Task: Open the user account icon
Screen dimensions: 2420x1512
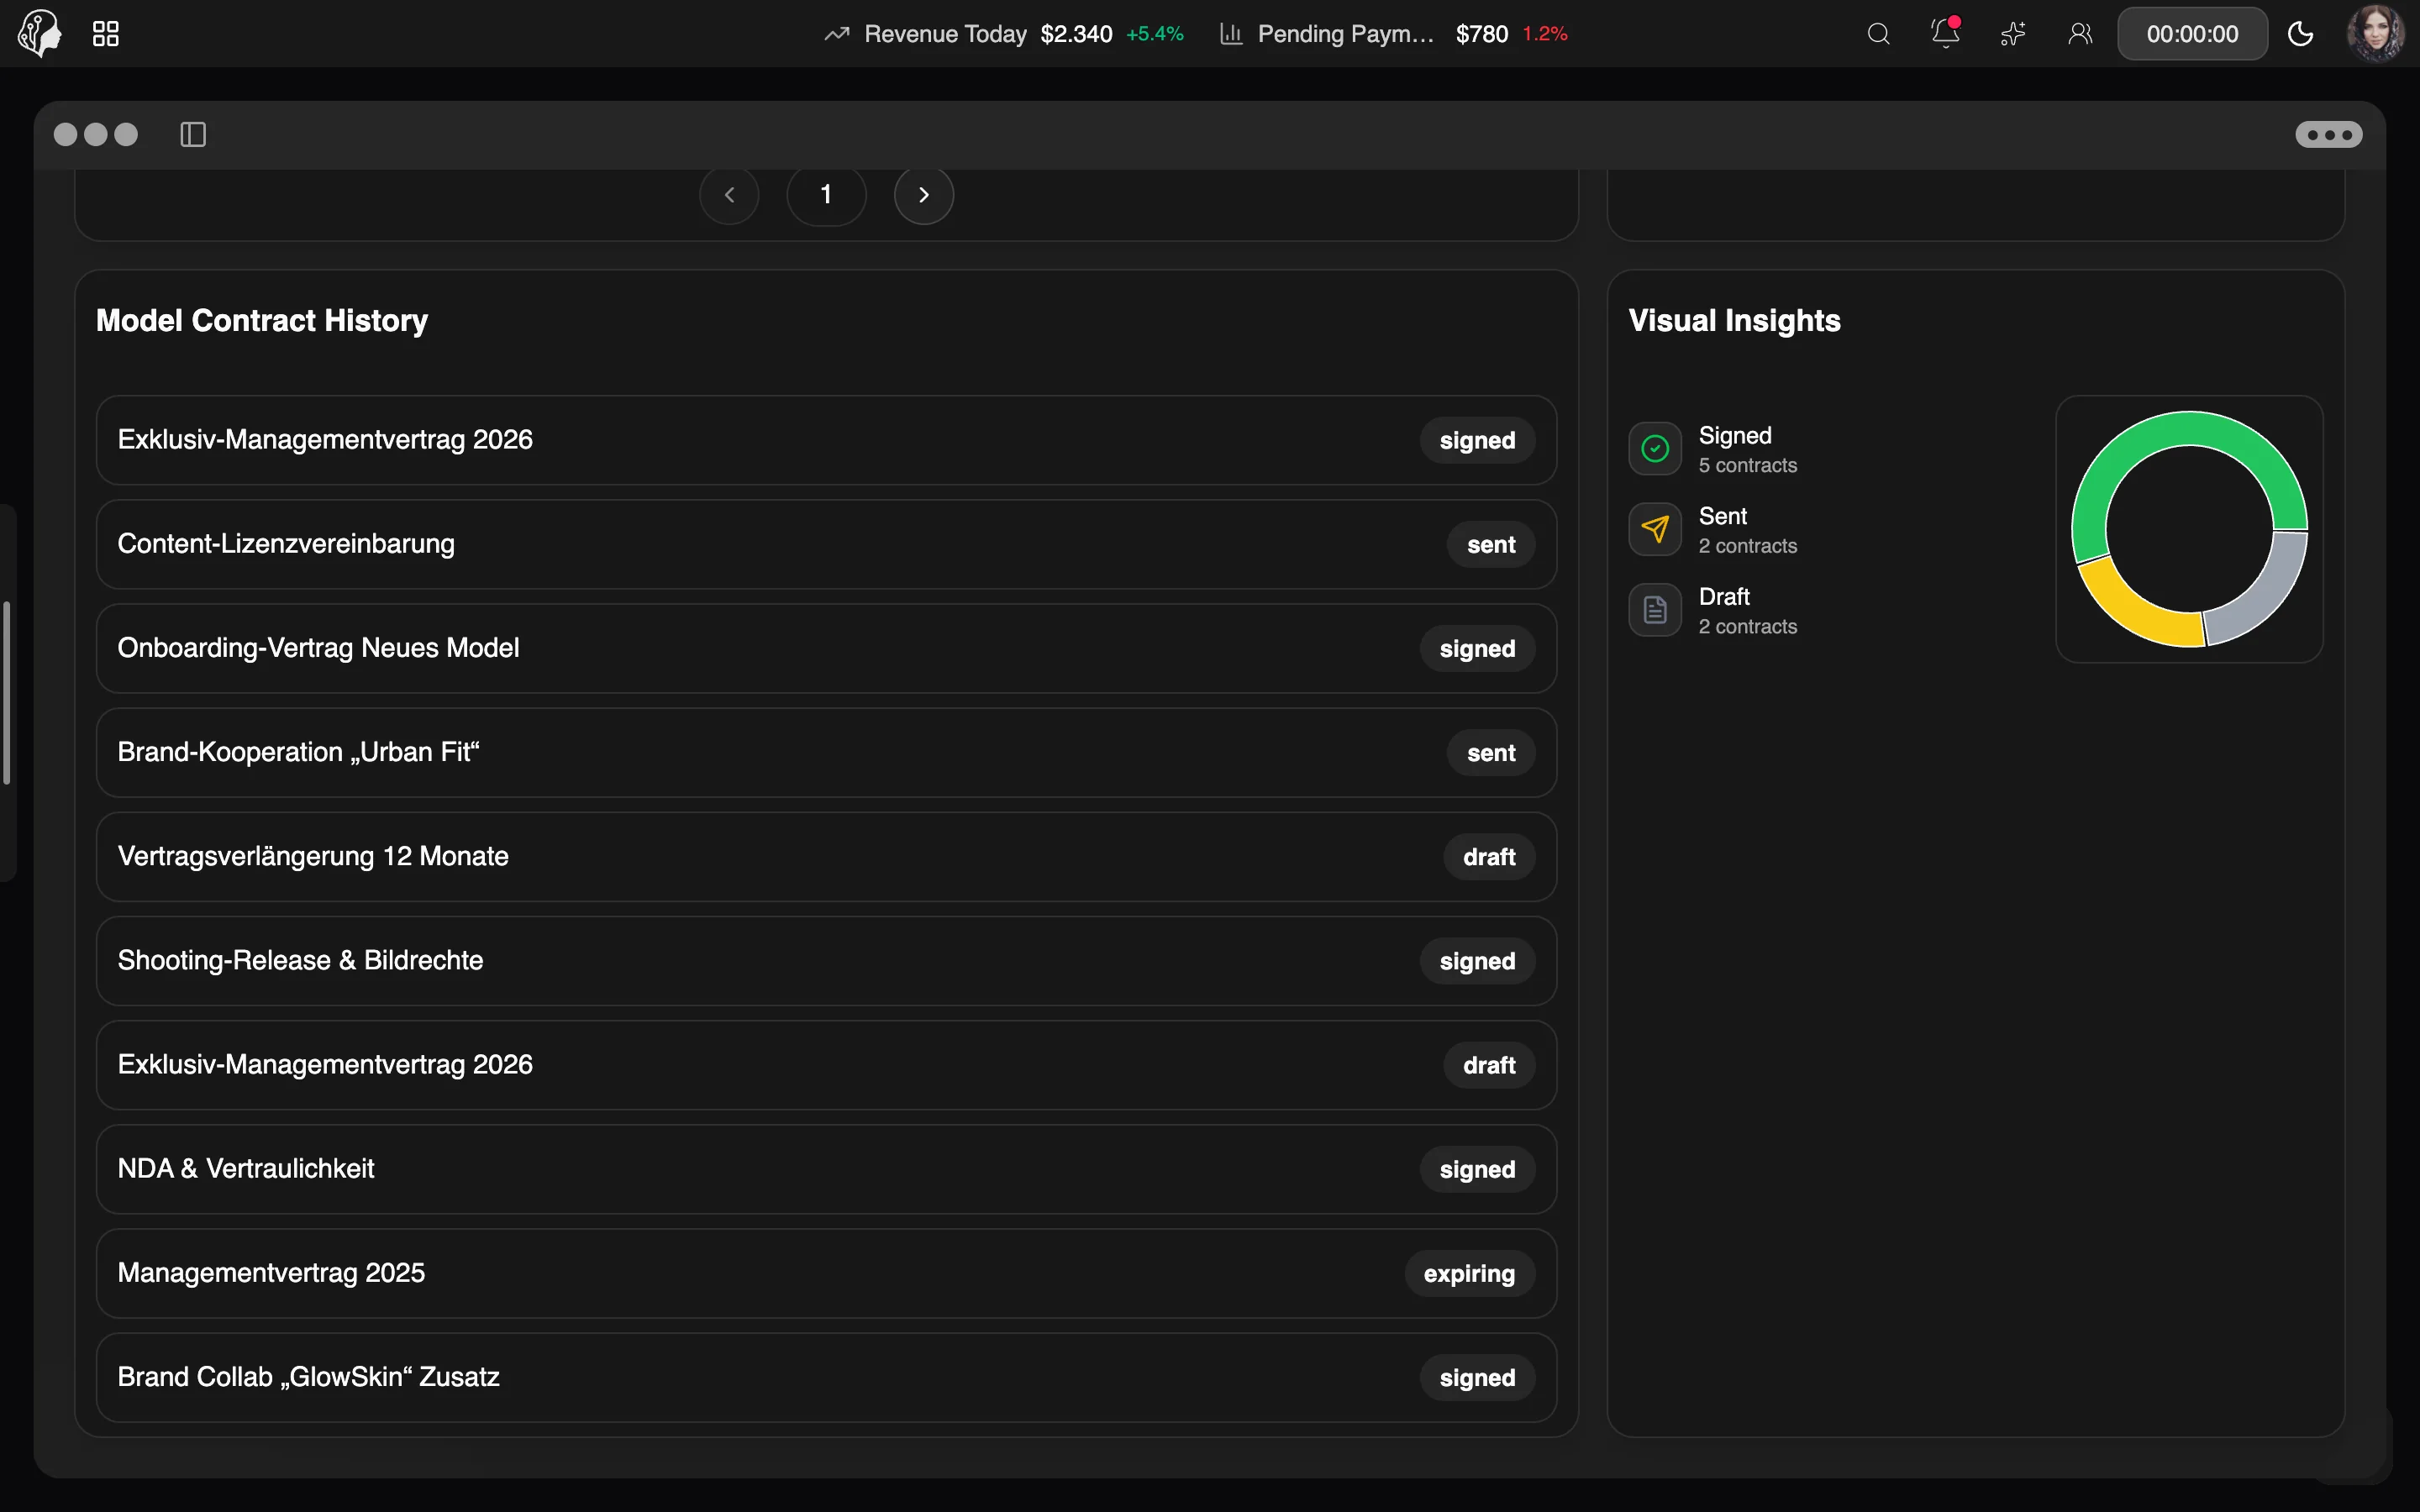Action: tap(2080, 34)
